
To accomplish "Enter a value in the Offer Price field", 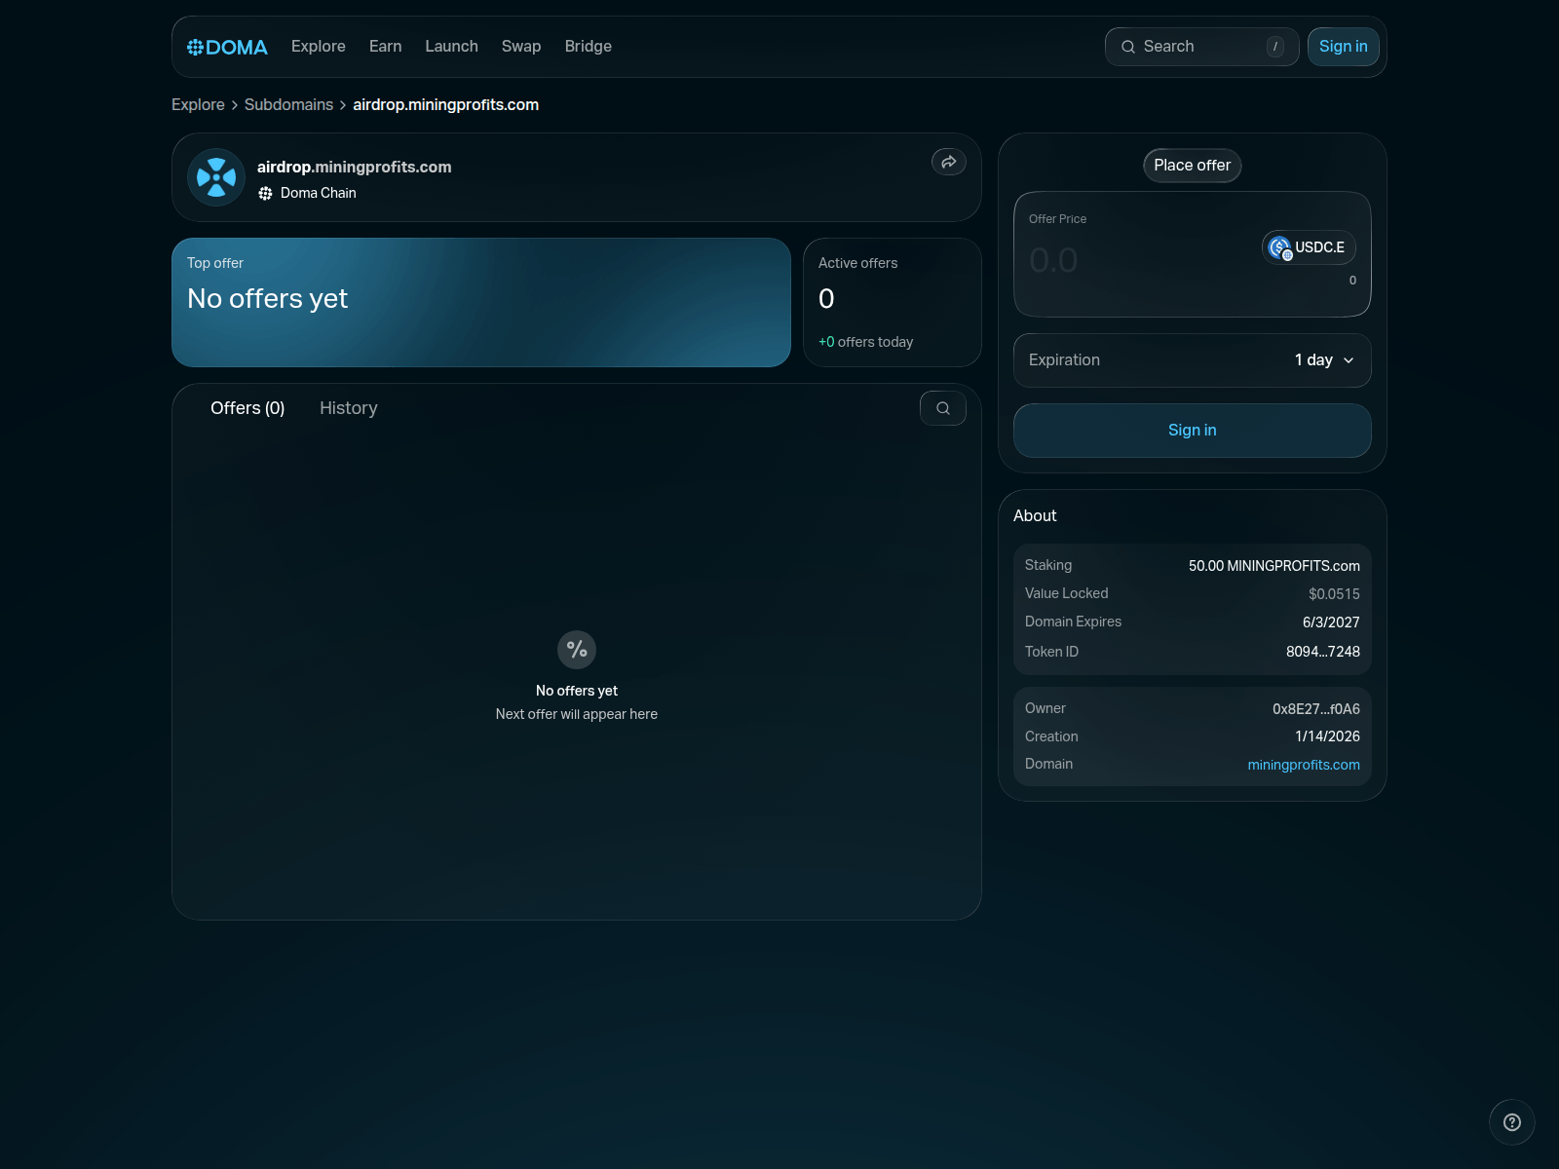I will (1121, 258).
